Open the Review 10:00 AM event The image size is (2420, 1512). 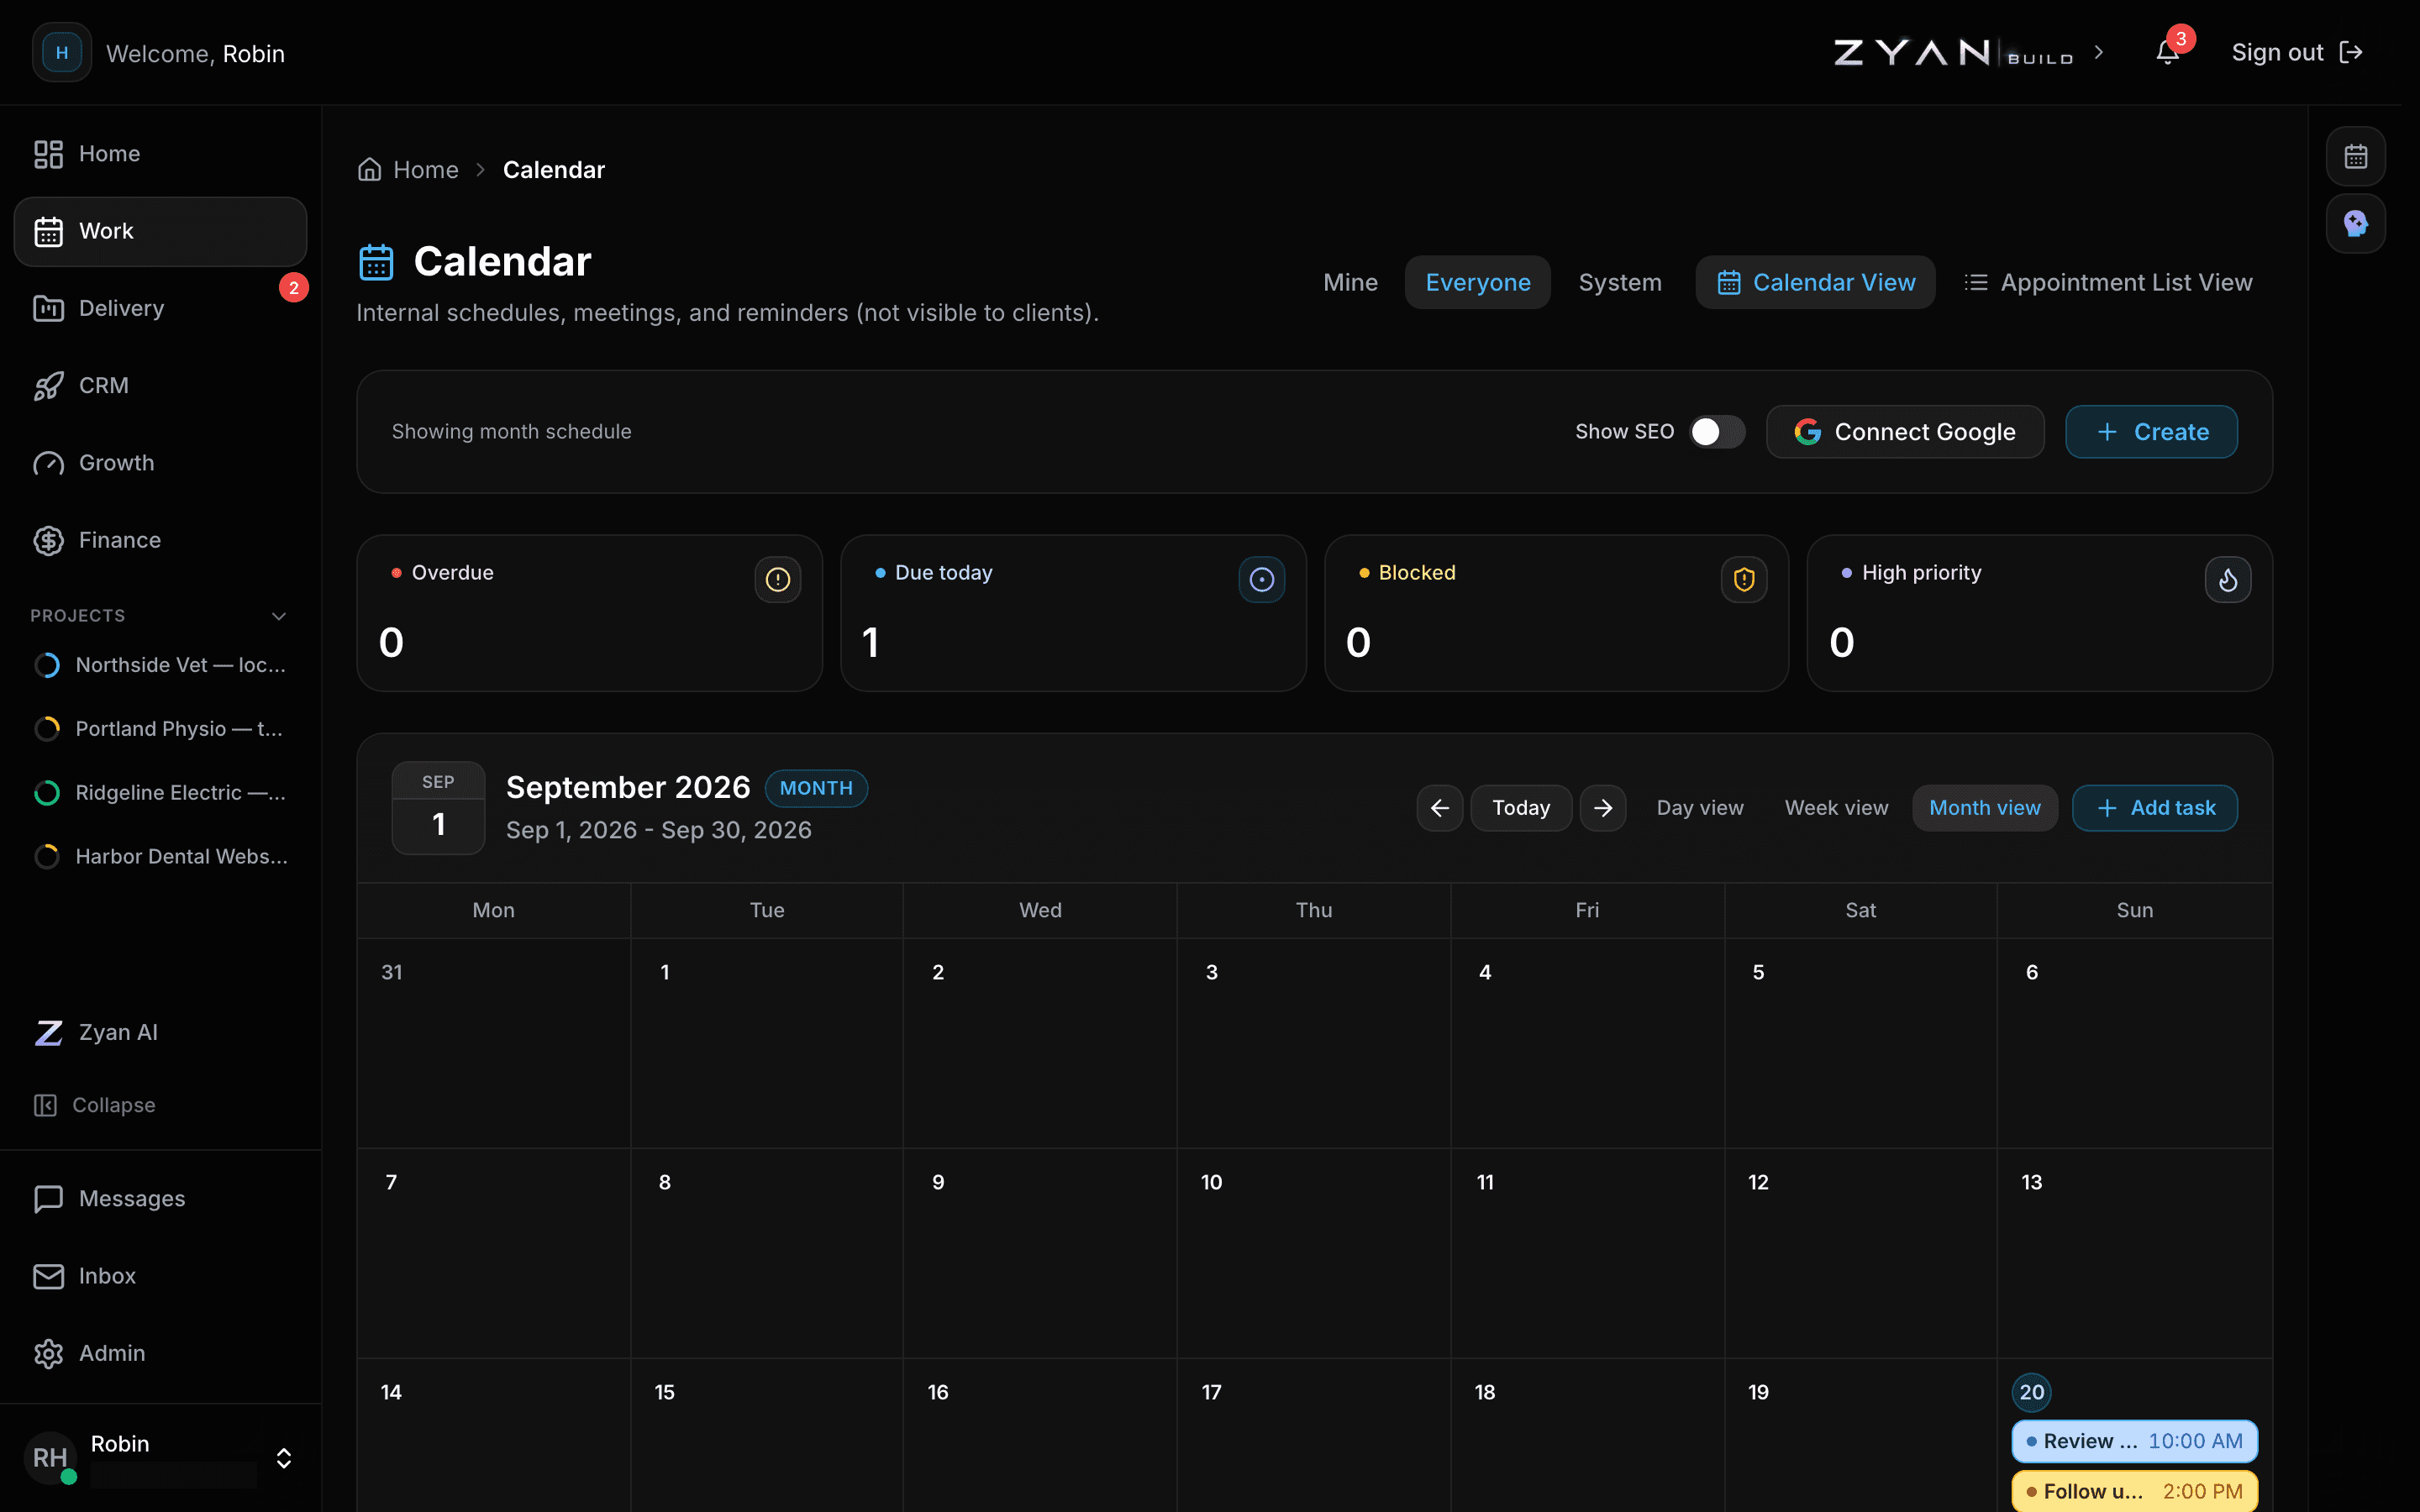click(x=2134, y=1441)
